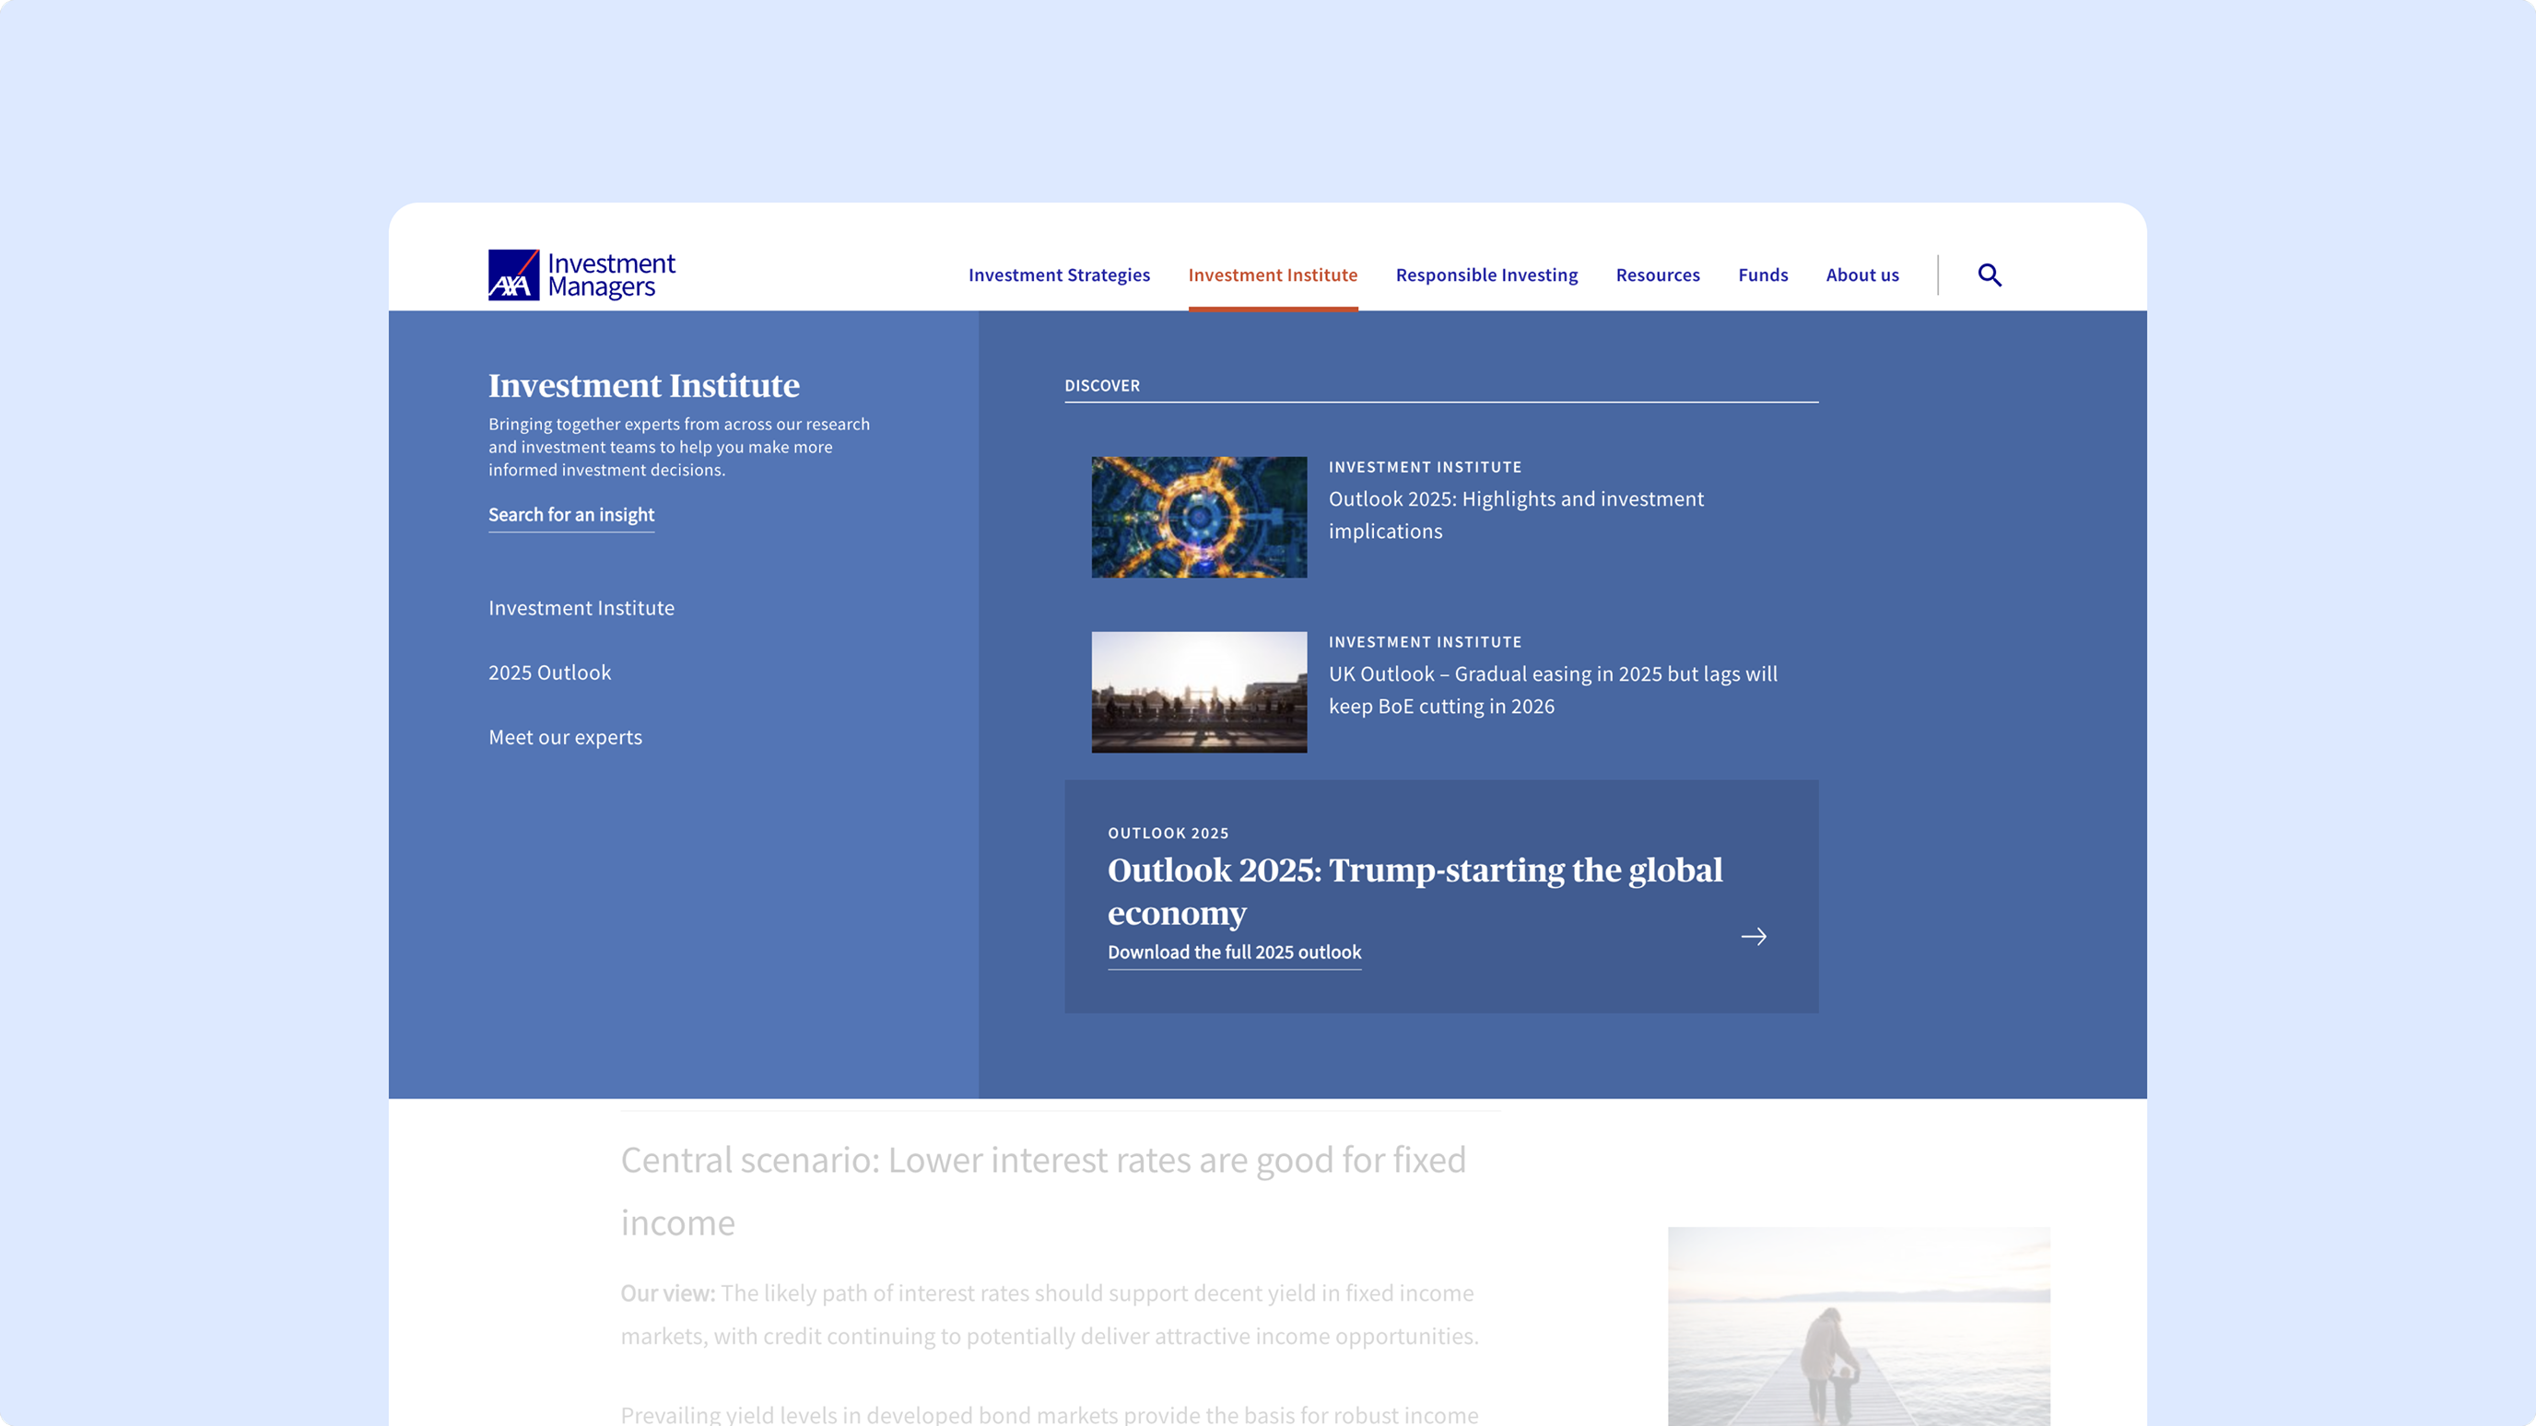Open the Investment Institute sidebar link
The width and height of the screenshot is (2536, 1426).
(581, 608)
